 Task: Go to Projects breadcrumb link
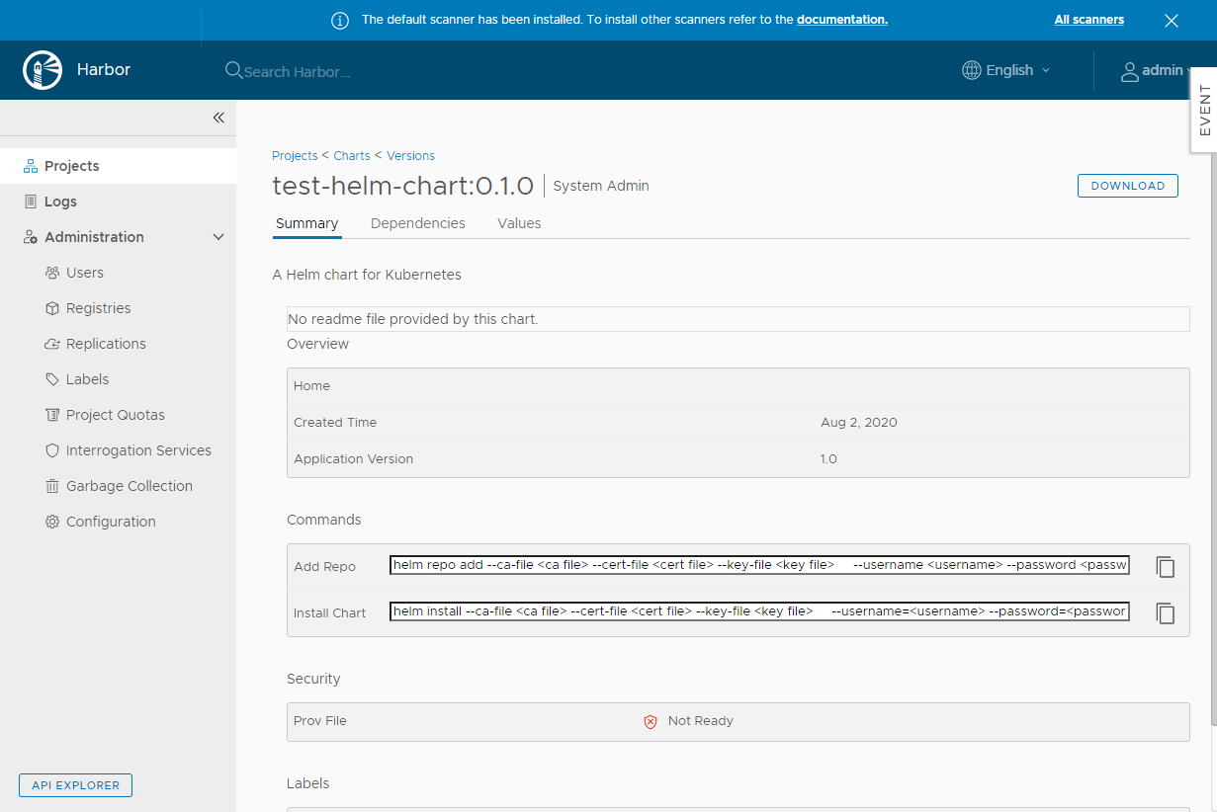pyautogui.click(x=295, y=156)
